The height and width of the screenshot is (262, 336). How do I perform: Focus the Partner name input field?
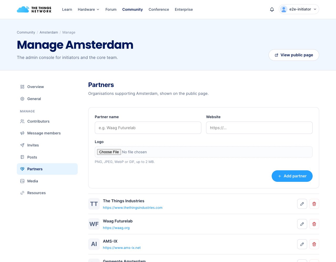(x=148, y=128)
